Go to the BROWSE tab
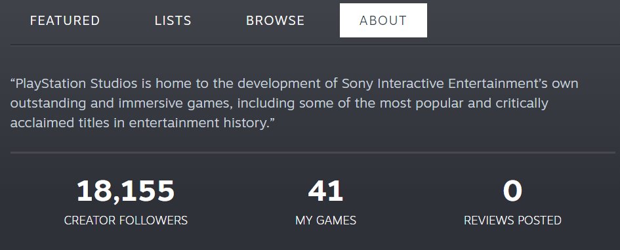620x250 pixels. coord(275,20)
